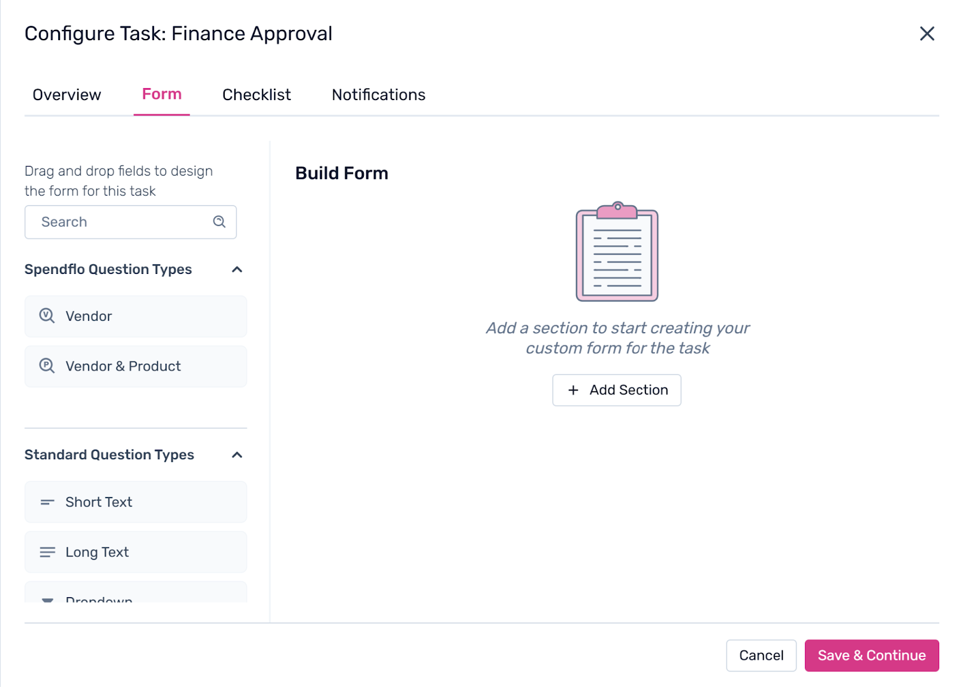Image resolution: width=959 pixels, height=687 pixels.
Task: Click the clipboard illustration
Action: (617, 252)
